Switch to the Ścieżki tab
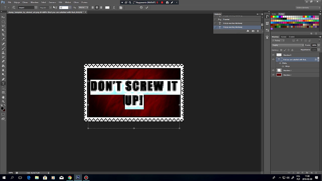This screenshot has height=181, width=322. pos(292,37)
